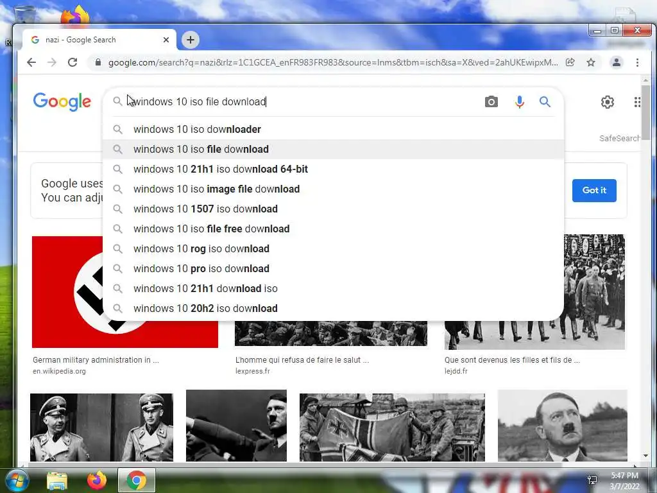Open the share page icon in address bar

[x=570, y=62]
